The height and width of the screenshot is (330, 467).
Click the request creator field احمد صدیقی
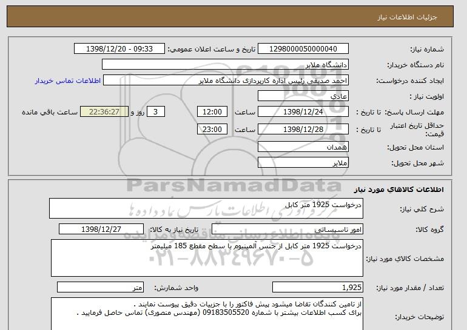click(x=226, y=81)
